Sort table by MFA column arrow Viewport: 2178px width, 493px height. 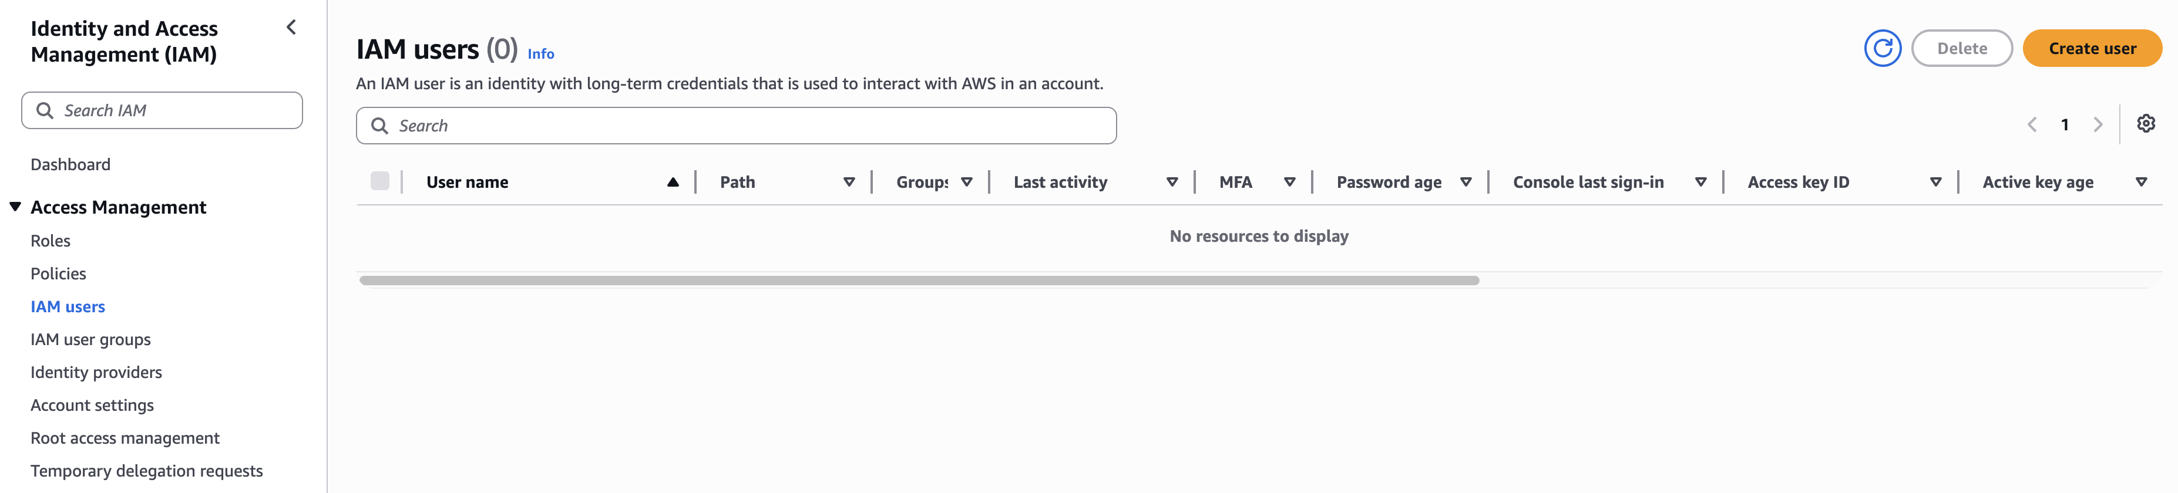click(1289, 183)
